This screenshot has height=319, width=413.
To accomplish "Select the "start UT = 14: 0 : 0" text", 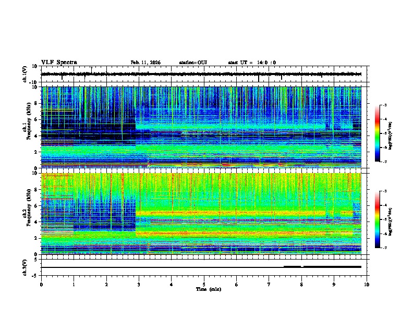I will pos(252,63).
